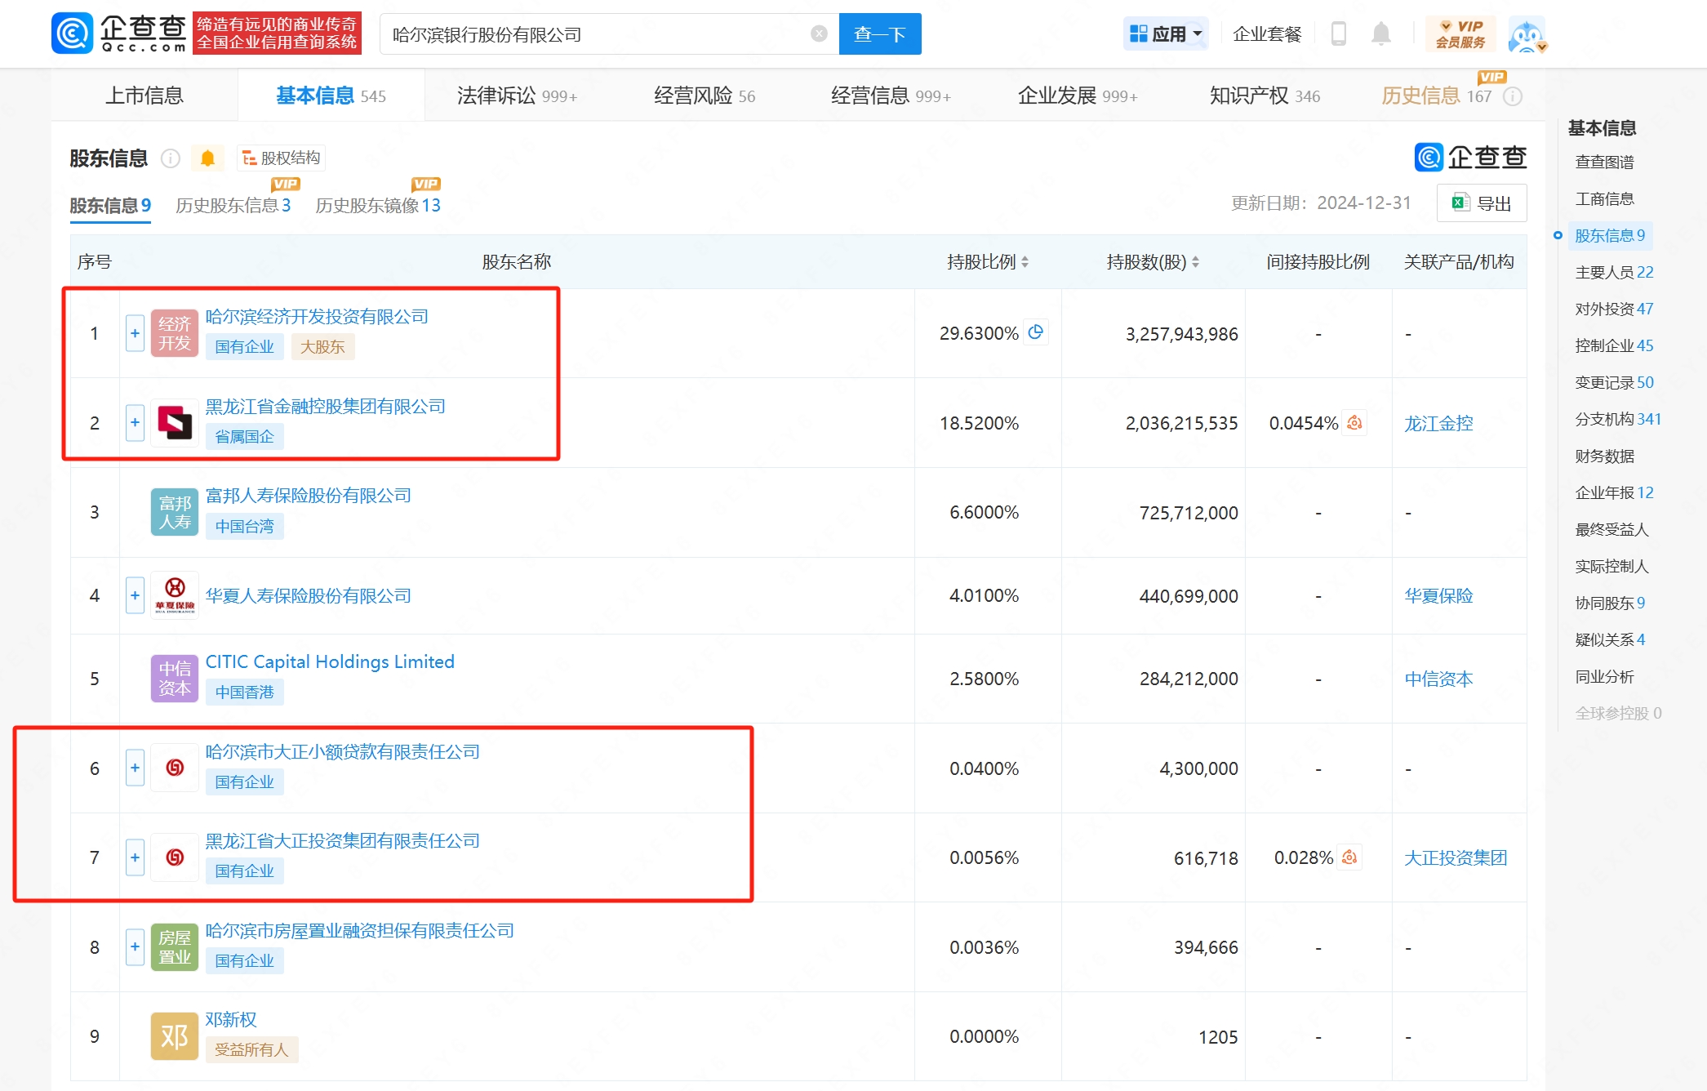Select 历史股东信息 3 sub-tab

233,205
